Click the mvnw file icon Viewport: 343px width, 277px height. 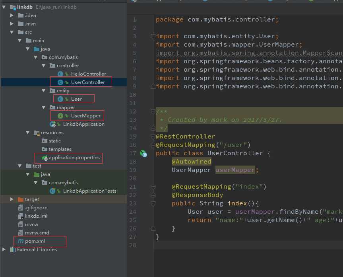pos(20,224)
